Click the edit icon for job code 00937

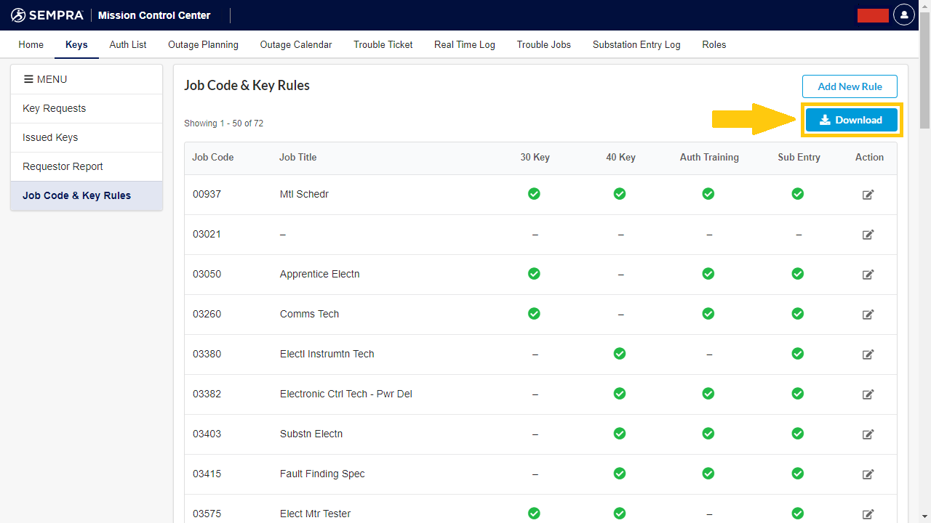[x=868, y=195]
